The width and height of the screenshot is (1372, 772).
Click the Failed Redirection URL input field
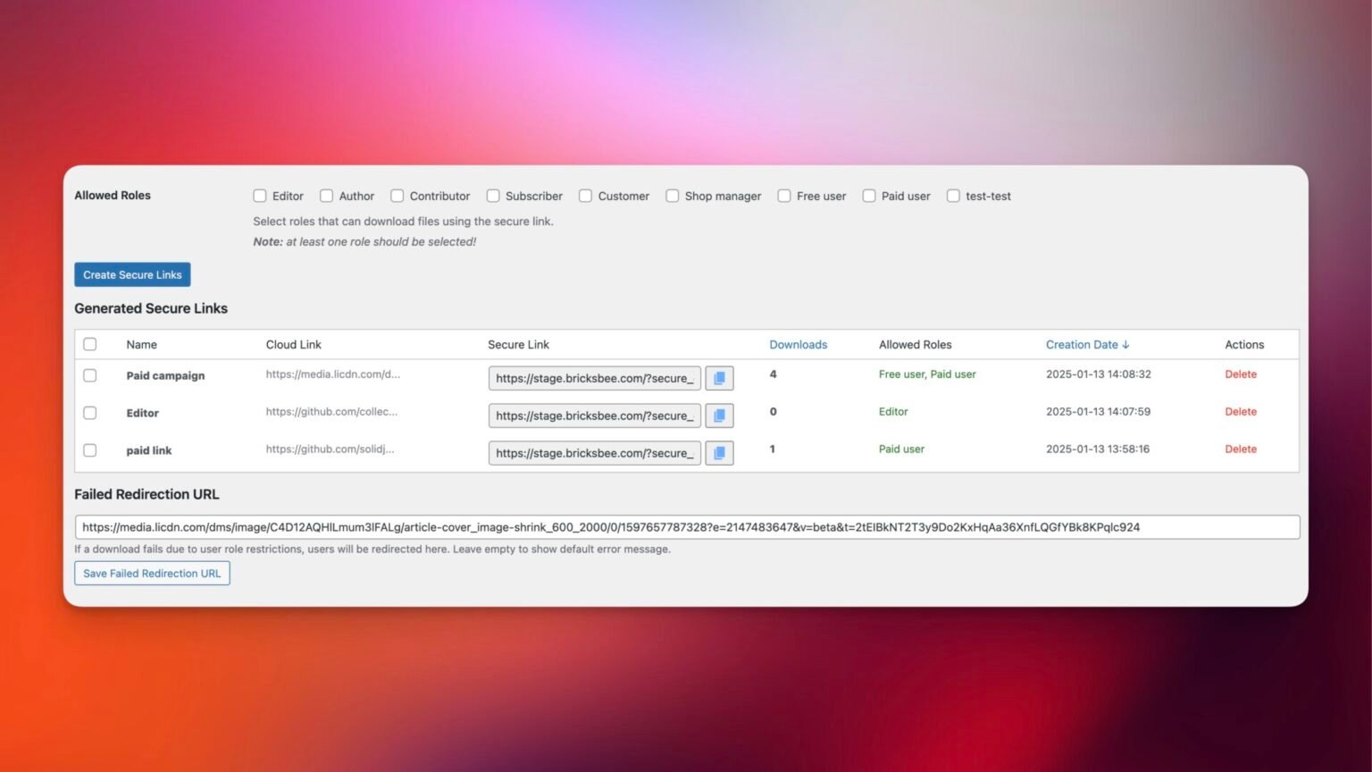pos(686,526)
